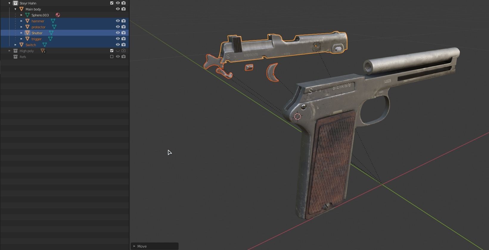Select hammer name in outliner
This screenshot has height=250, width=489.
(x=38, y=21)
